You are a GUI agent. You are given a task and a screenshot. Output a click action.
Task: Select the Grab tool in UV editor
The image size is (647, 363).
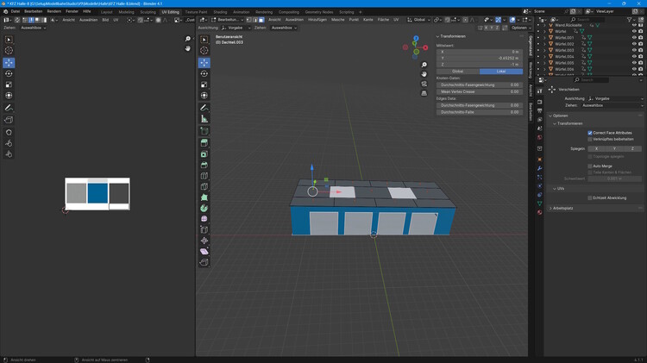pyautogui.click(x=9, y=131)
